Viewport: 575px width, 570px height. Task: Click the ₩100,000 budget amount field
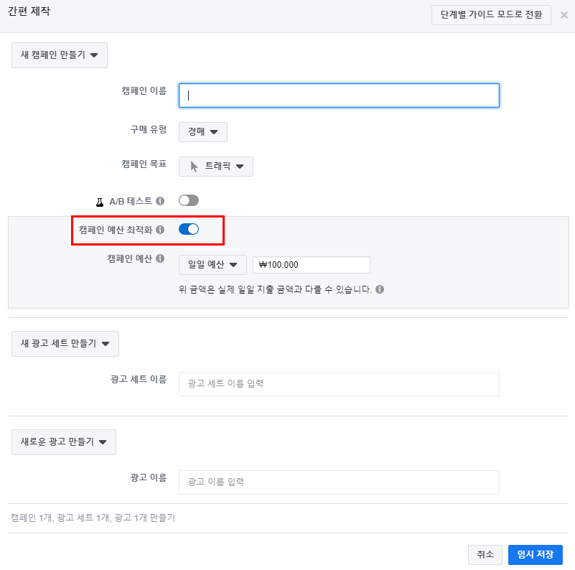(312, 265)
